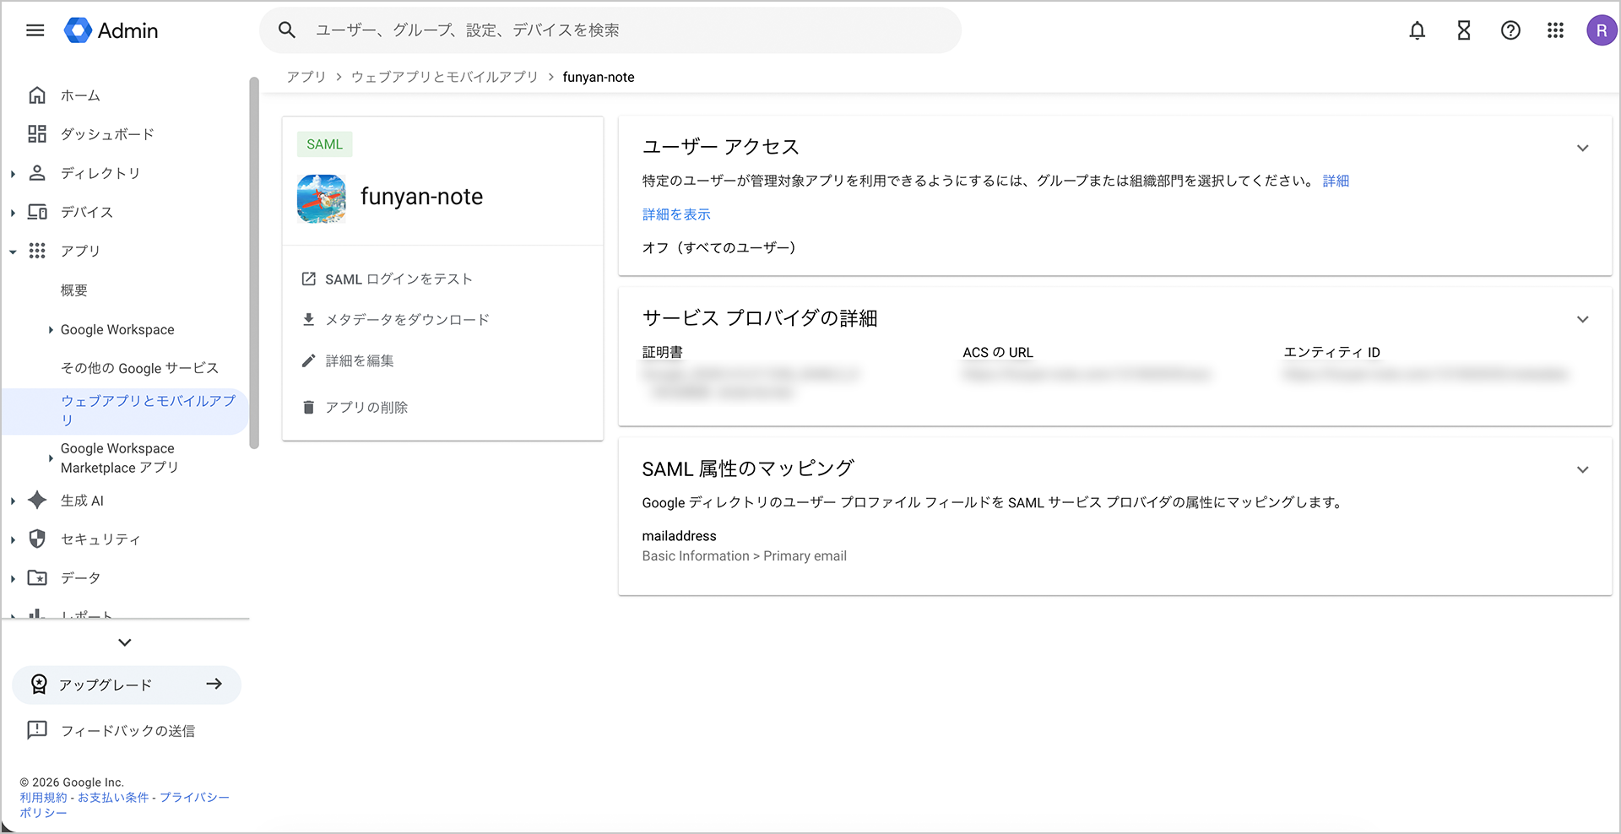This screenshot has width=1621, height=834.
Task: Expand SAML 属性のマッピング section
Action: tap(1582, 470)
